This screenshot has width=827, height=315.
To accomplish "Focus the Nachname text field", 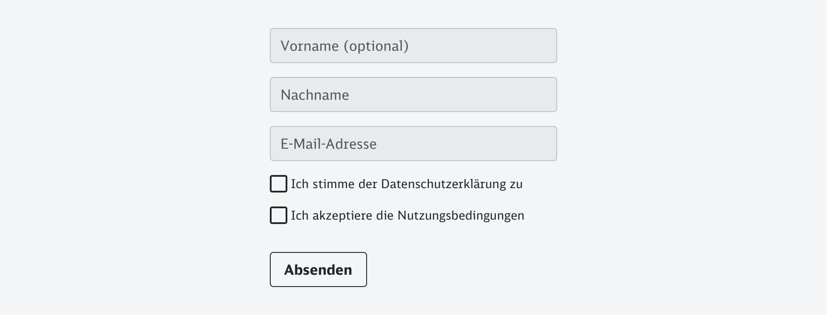I will pos(413,94).
